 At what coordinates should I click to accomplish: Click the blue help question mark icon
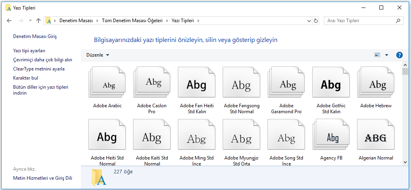(x=399, y=55)
